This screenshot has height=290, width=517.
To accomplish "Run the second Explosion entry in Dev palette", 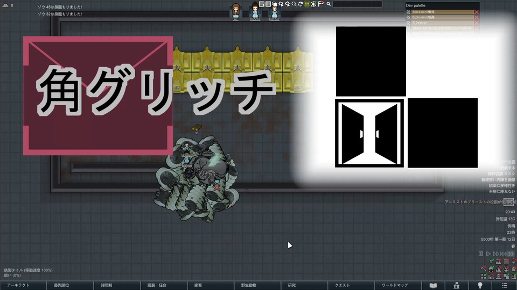I will pos(442,17).
